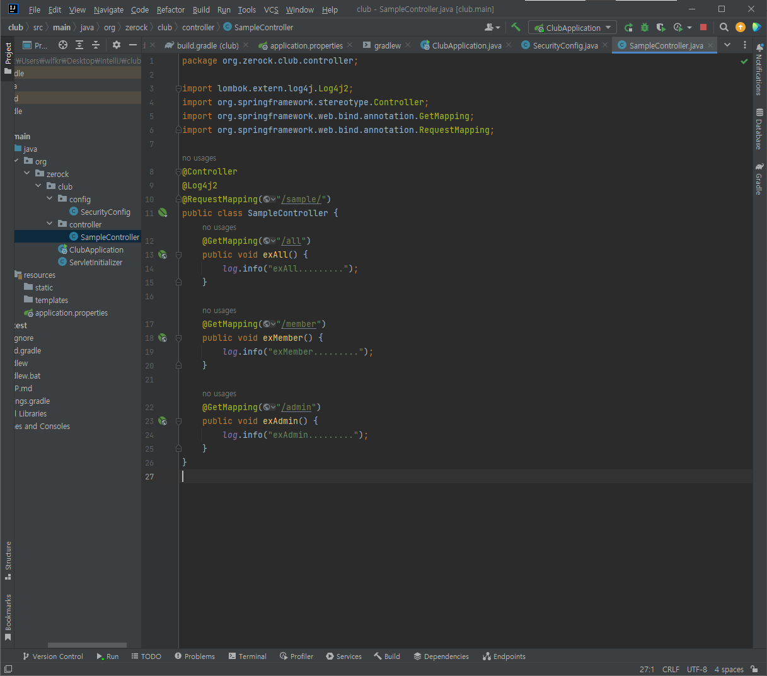
Task: Toggle the Notifications tool window stripe button
Action: [x=759, y=70]
